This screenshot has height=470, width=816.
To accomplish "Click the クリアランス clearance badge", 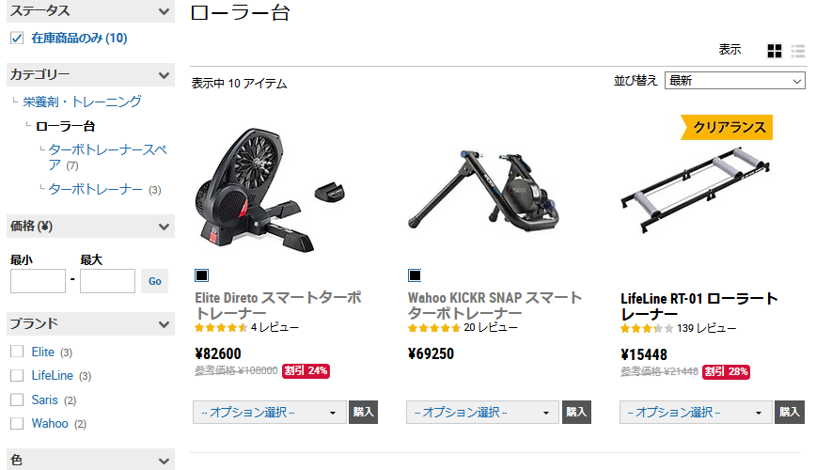I will click(727, 128).
